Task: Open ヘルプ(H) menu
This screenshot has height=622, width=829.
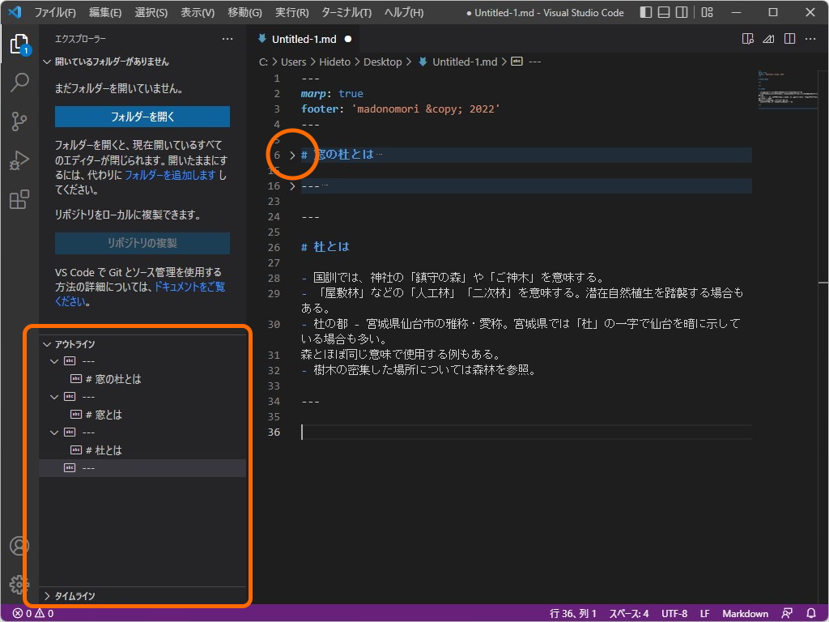Action: click(404, 12)
